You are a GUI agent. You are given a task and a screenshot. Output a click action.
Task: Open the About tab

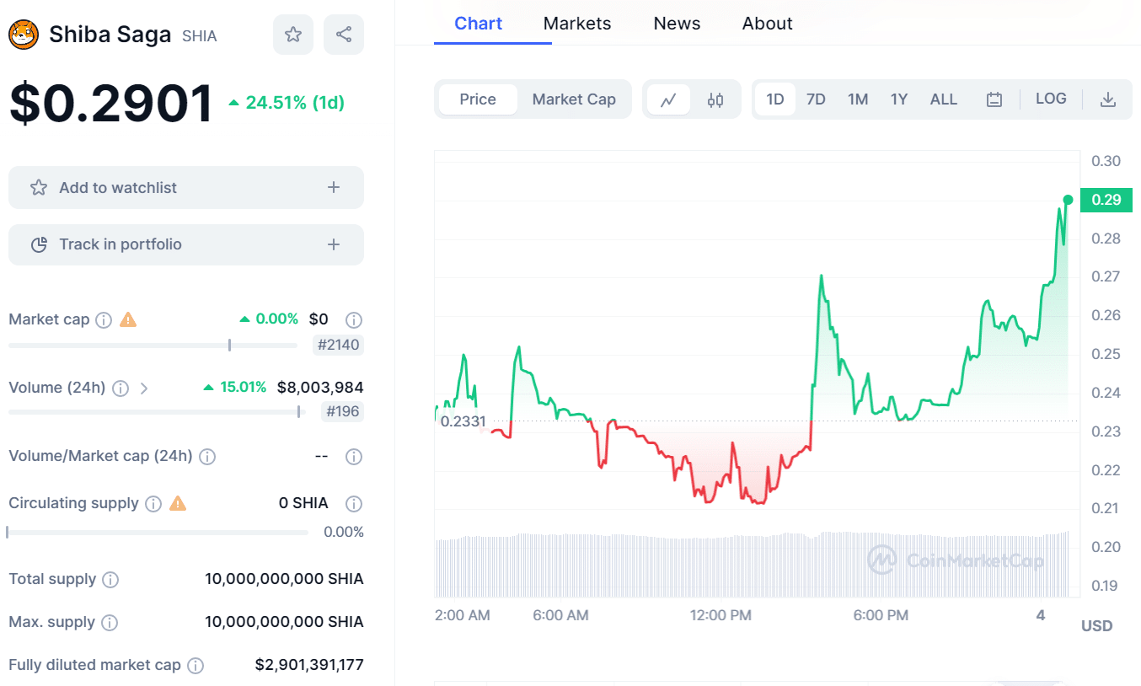point(767,24)
